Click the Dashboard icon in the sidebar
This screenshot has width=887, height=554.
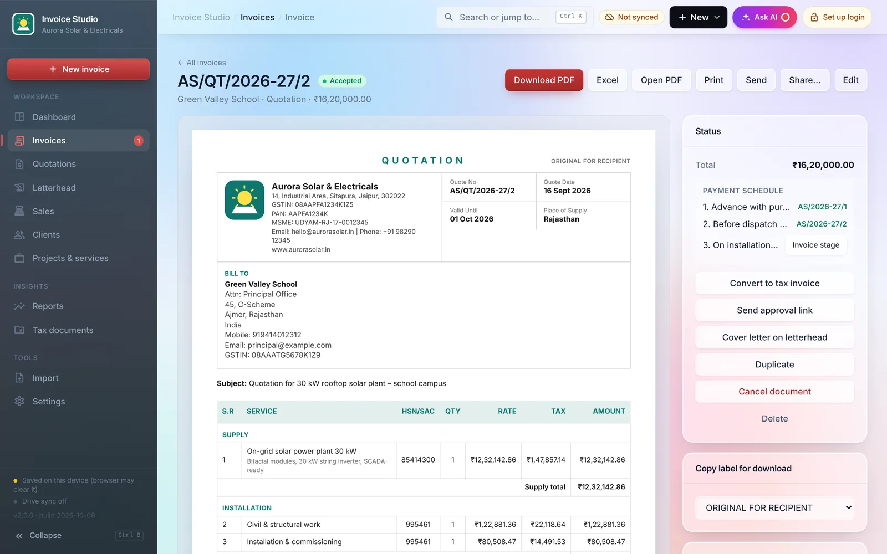(x=19, y=117)
